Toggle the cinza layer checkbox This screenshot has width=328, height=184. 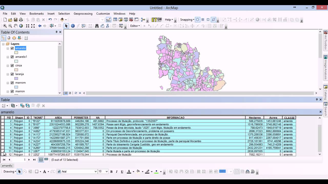12,66
